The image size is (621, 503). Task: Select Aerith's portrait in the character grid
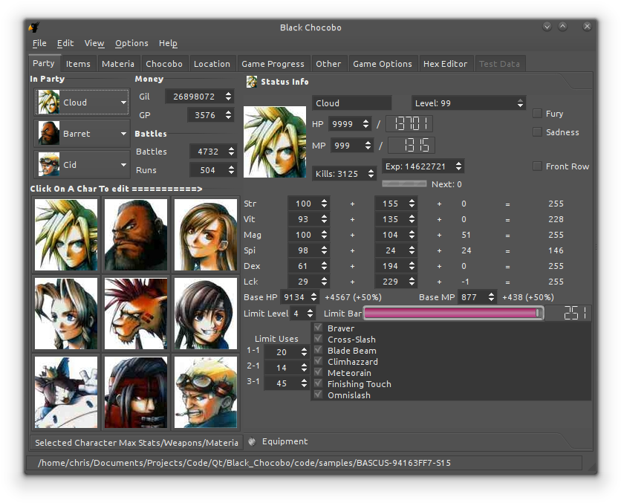coord(66,314)
